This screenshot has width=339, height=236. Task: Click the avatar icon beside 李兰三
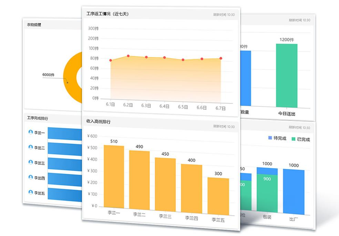coord(31,162)
